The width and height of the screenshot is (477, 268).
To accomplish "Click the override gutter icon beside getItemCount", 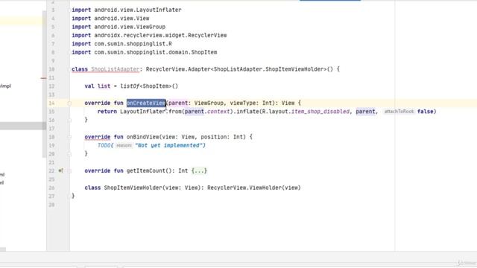I will [x=61, y=170].
